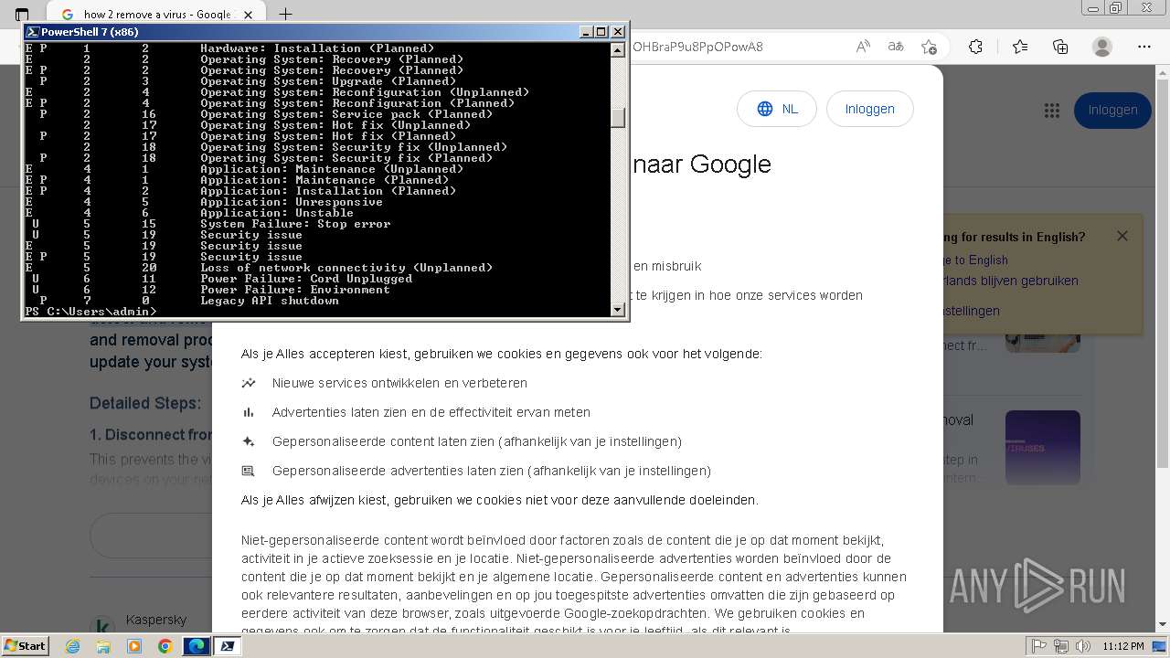Click blue Inloggen button on Google page

[1112, 111]
